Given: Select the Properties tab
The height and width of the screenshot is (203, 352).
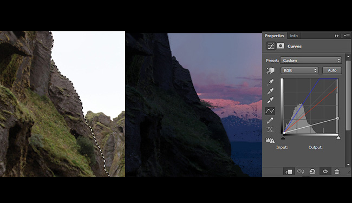Looking at the screenshot, I should coord(275,36).
